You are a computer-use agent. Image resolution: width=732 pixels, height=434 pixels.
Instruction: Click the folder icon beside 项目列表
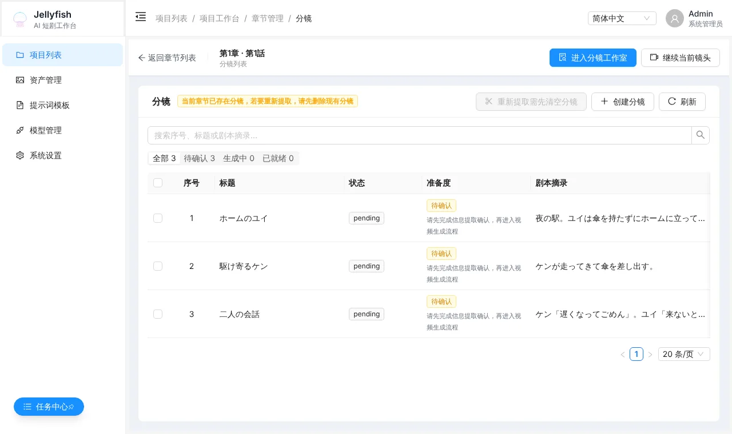(x=20, y=55)
